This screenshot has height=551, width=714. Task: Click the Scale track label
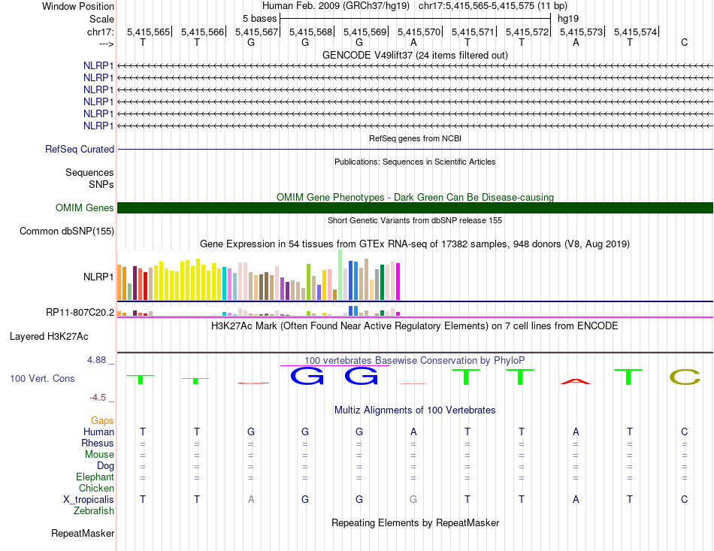pos(101,19)
